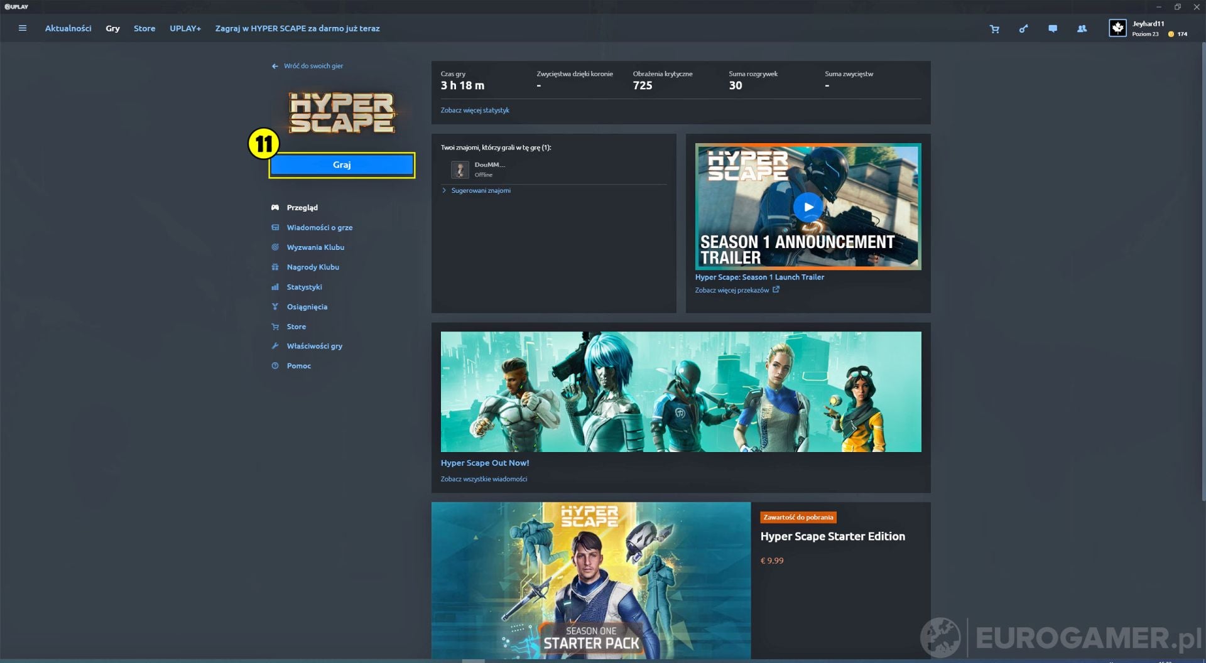Click the Uplay logo in title bar
Image resolution: width=1206 pixels, height=663 pixels.
[16, 7]
